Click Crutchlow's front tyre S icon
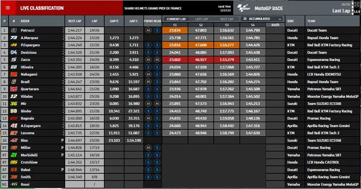 tap(148, 162)
